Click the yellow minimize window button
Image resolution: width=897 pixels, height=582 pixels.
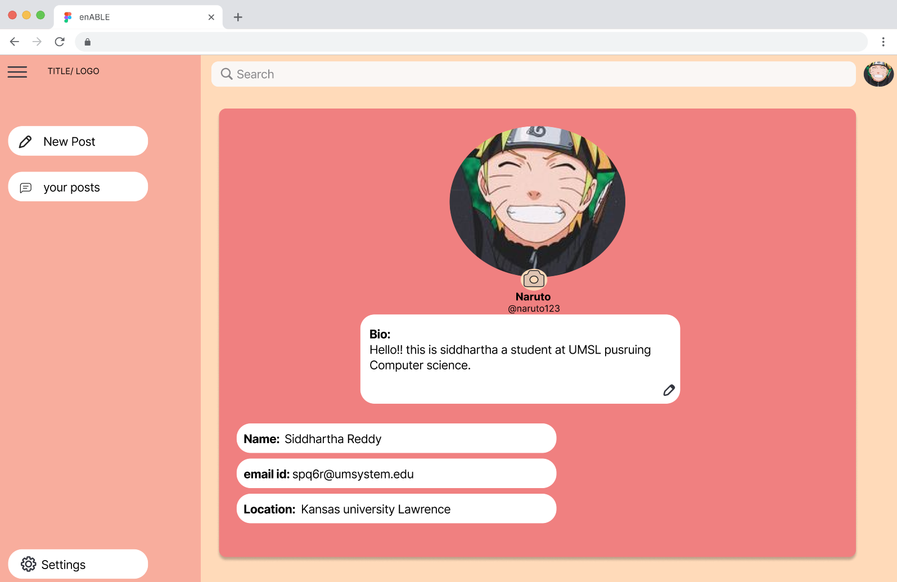(x=26, y=15)
